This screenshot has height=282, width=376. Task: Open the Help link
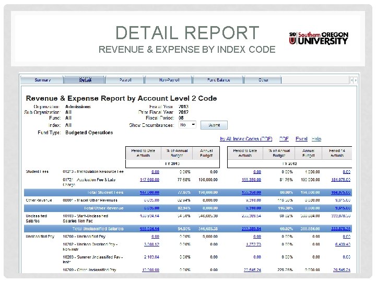point(316,139)
